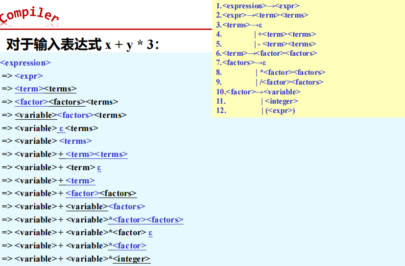Screen dimensions: 405x266
Task: Click grammar rule 10 '<factor>→<variable>'
Action: click(258, 92)
